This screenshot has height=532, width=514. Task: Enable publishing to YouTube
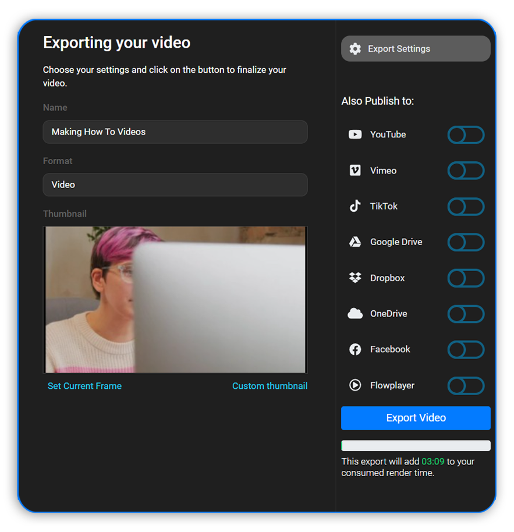[x=466, y=134]
